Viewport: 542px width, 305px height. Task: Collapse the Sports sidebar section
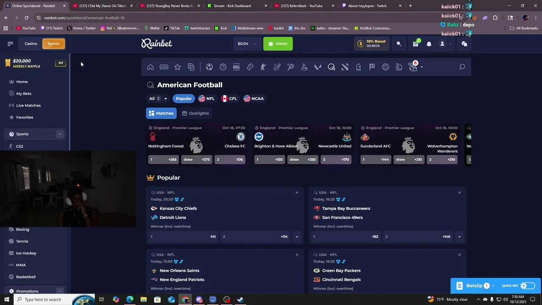coord(60,134)
